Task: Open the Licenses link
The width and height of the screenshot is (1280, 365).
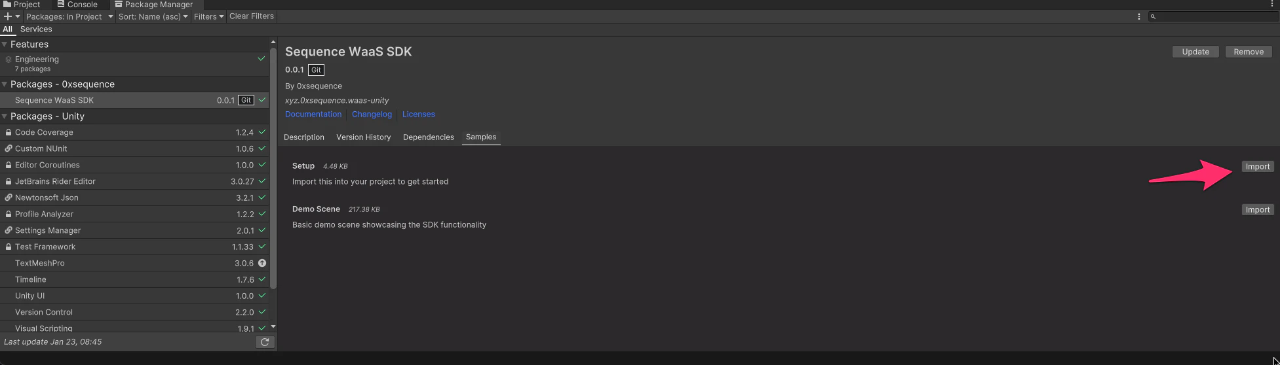Action: point(419,114)
